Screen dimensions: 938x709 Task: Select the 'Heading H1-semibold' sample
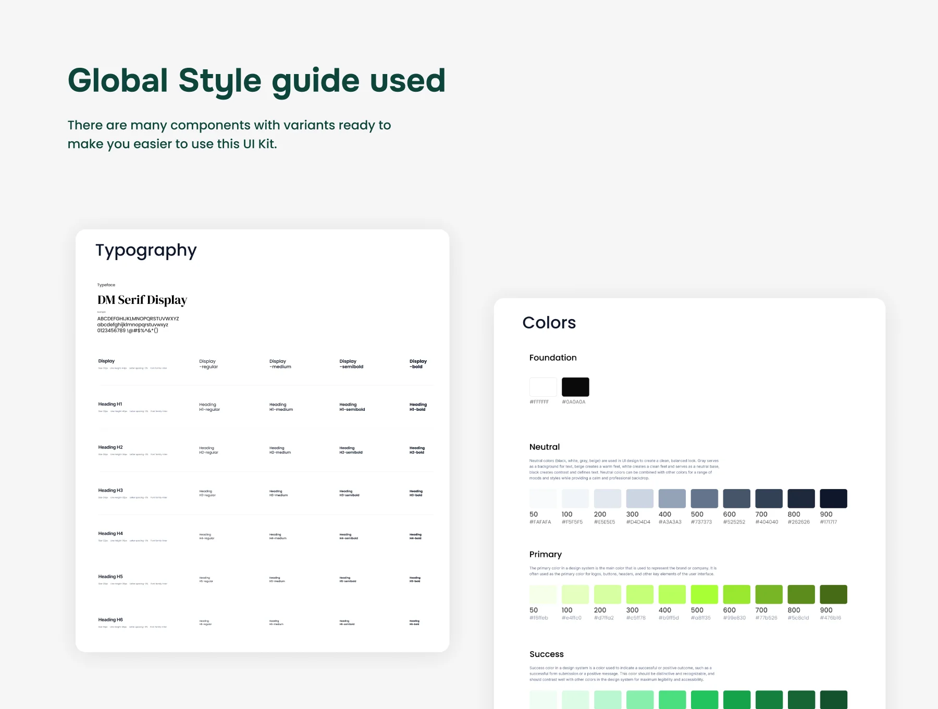pos(352,407)
